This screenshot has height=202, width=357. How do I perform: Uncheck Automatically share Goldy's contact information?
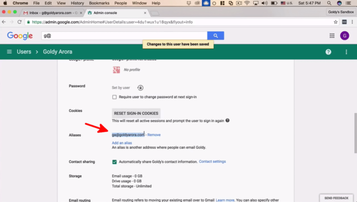[114, 162]
